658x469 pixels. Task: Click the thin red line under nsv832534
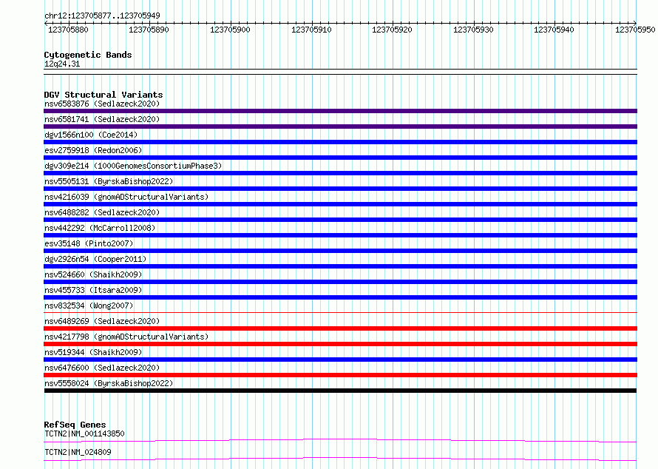(340, 312)
